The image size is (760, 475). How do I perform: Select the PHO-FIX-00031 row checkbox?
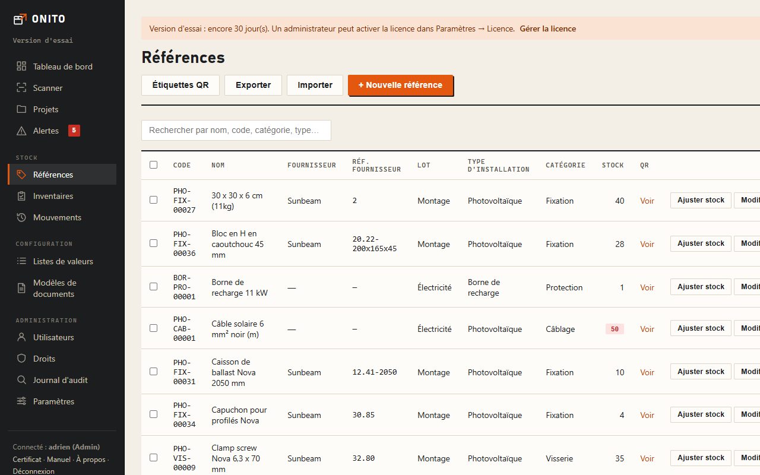[x=154, y=372]
